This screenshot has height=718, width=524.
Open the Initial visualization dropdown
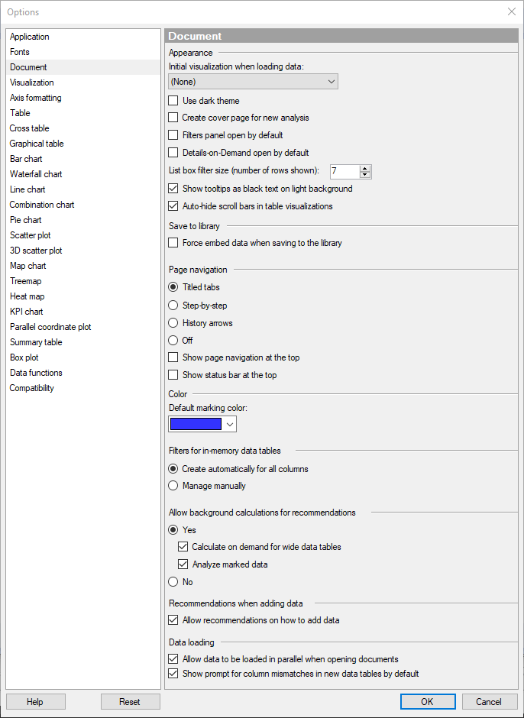254,82
